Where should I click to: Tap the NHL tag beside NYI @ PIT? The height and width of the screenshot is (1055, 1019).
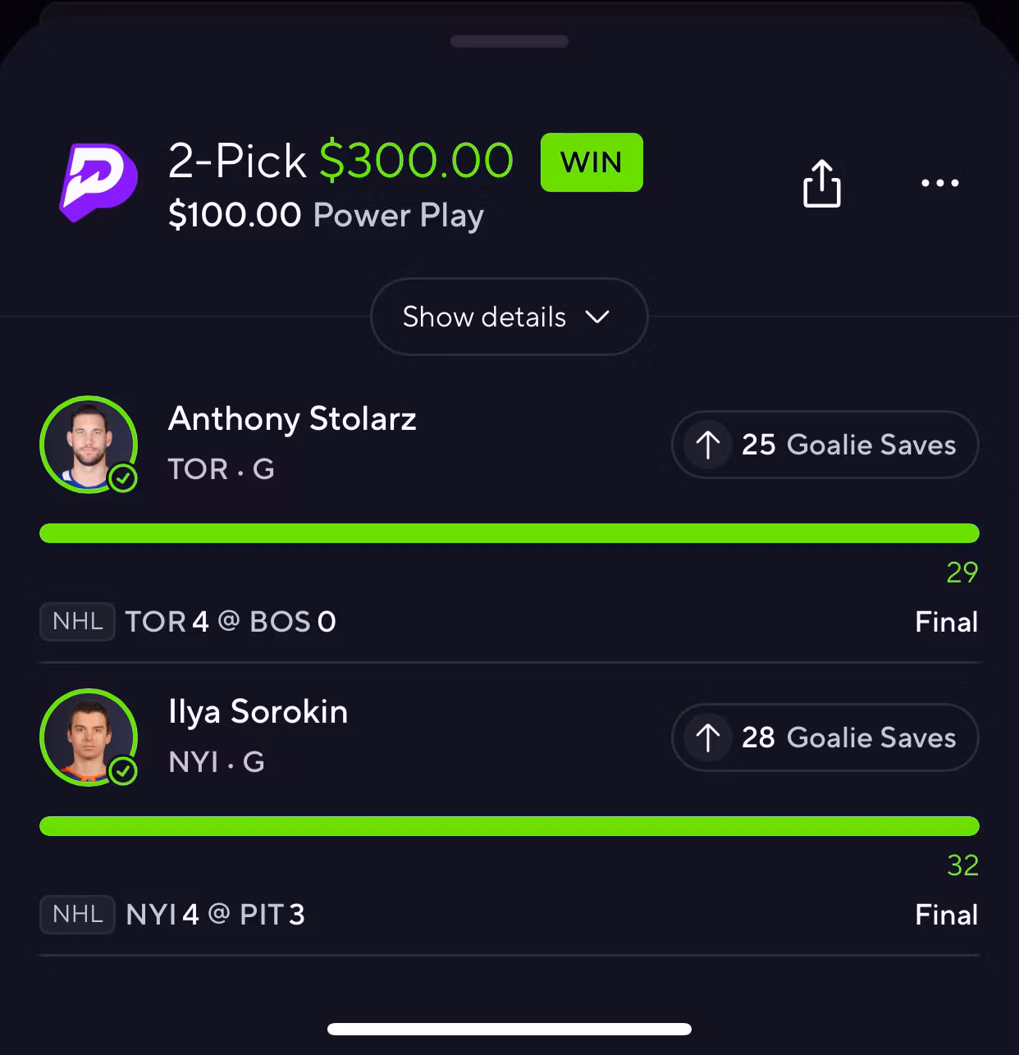[x=77, y=915]
